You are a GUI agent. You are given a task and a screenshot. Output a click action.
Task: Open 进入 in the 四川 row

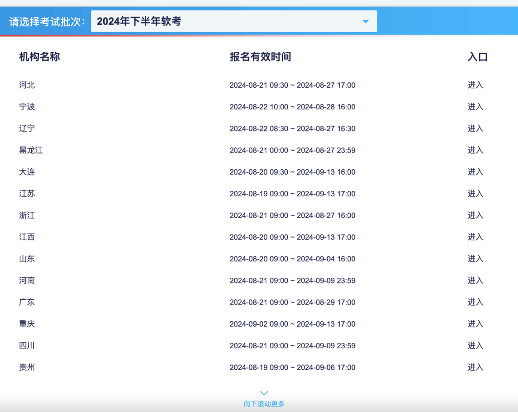[x=475, y=346]
